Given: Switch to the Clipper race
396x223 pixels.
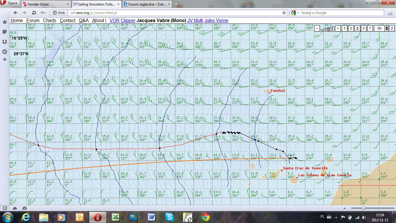Looking at the screenshot, I should [128, 21].
